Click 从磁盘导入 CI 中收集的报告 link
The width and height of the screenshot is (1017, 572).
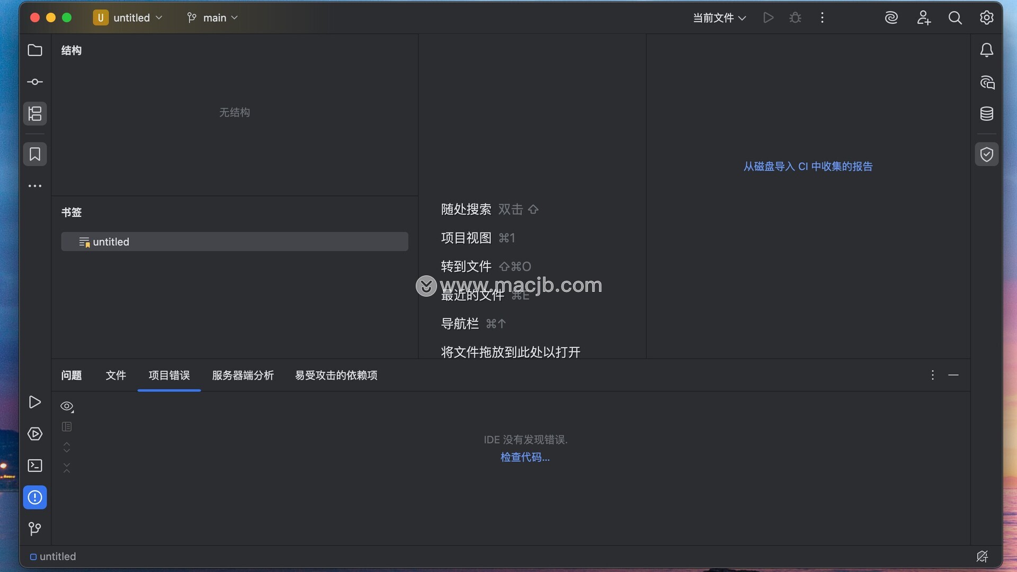coord(808,166)
